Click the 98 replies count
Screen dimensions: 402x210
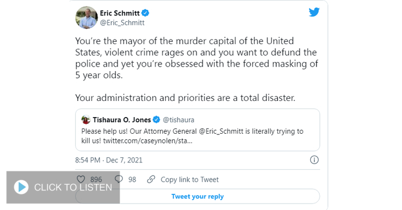pyautogui.click(x=132, y=180)
